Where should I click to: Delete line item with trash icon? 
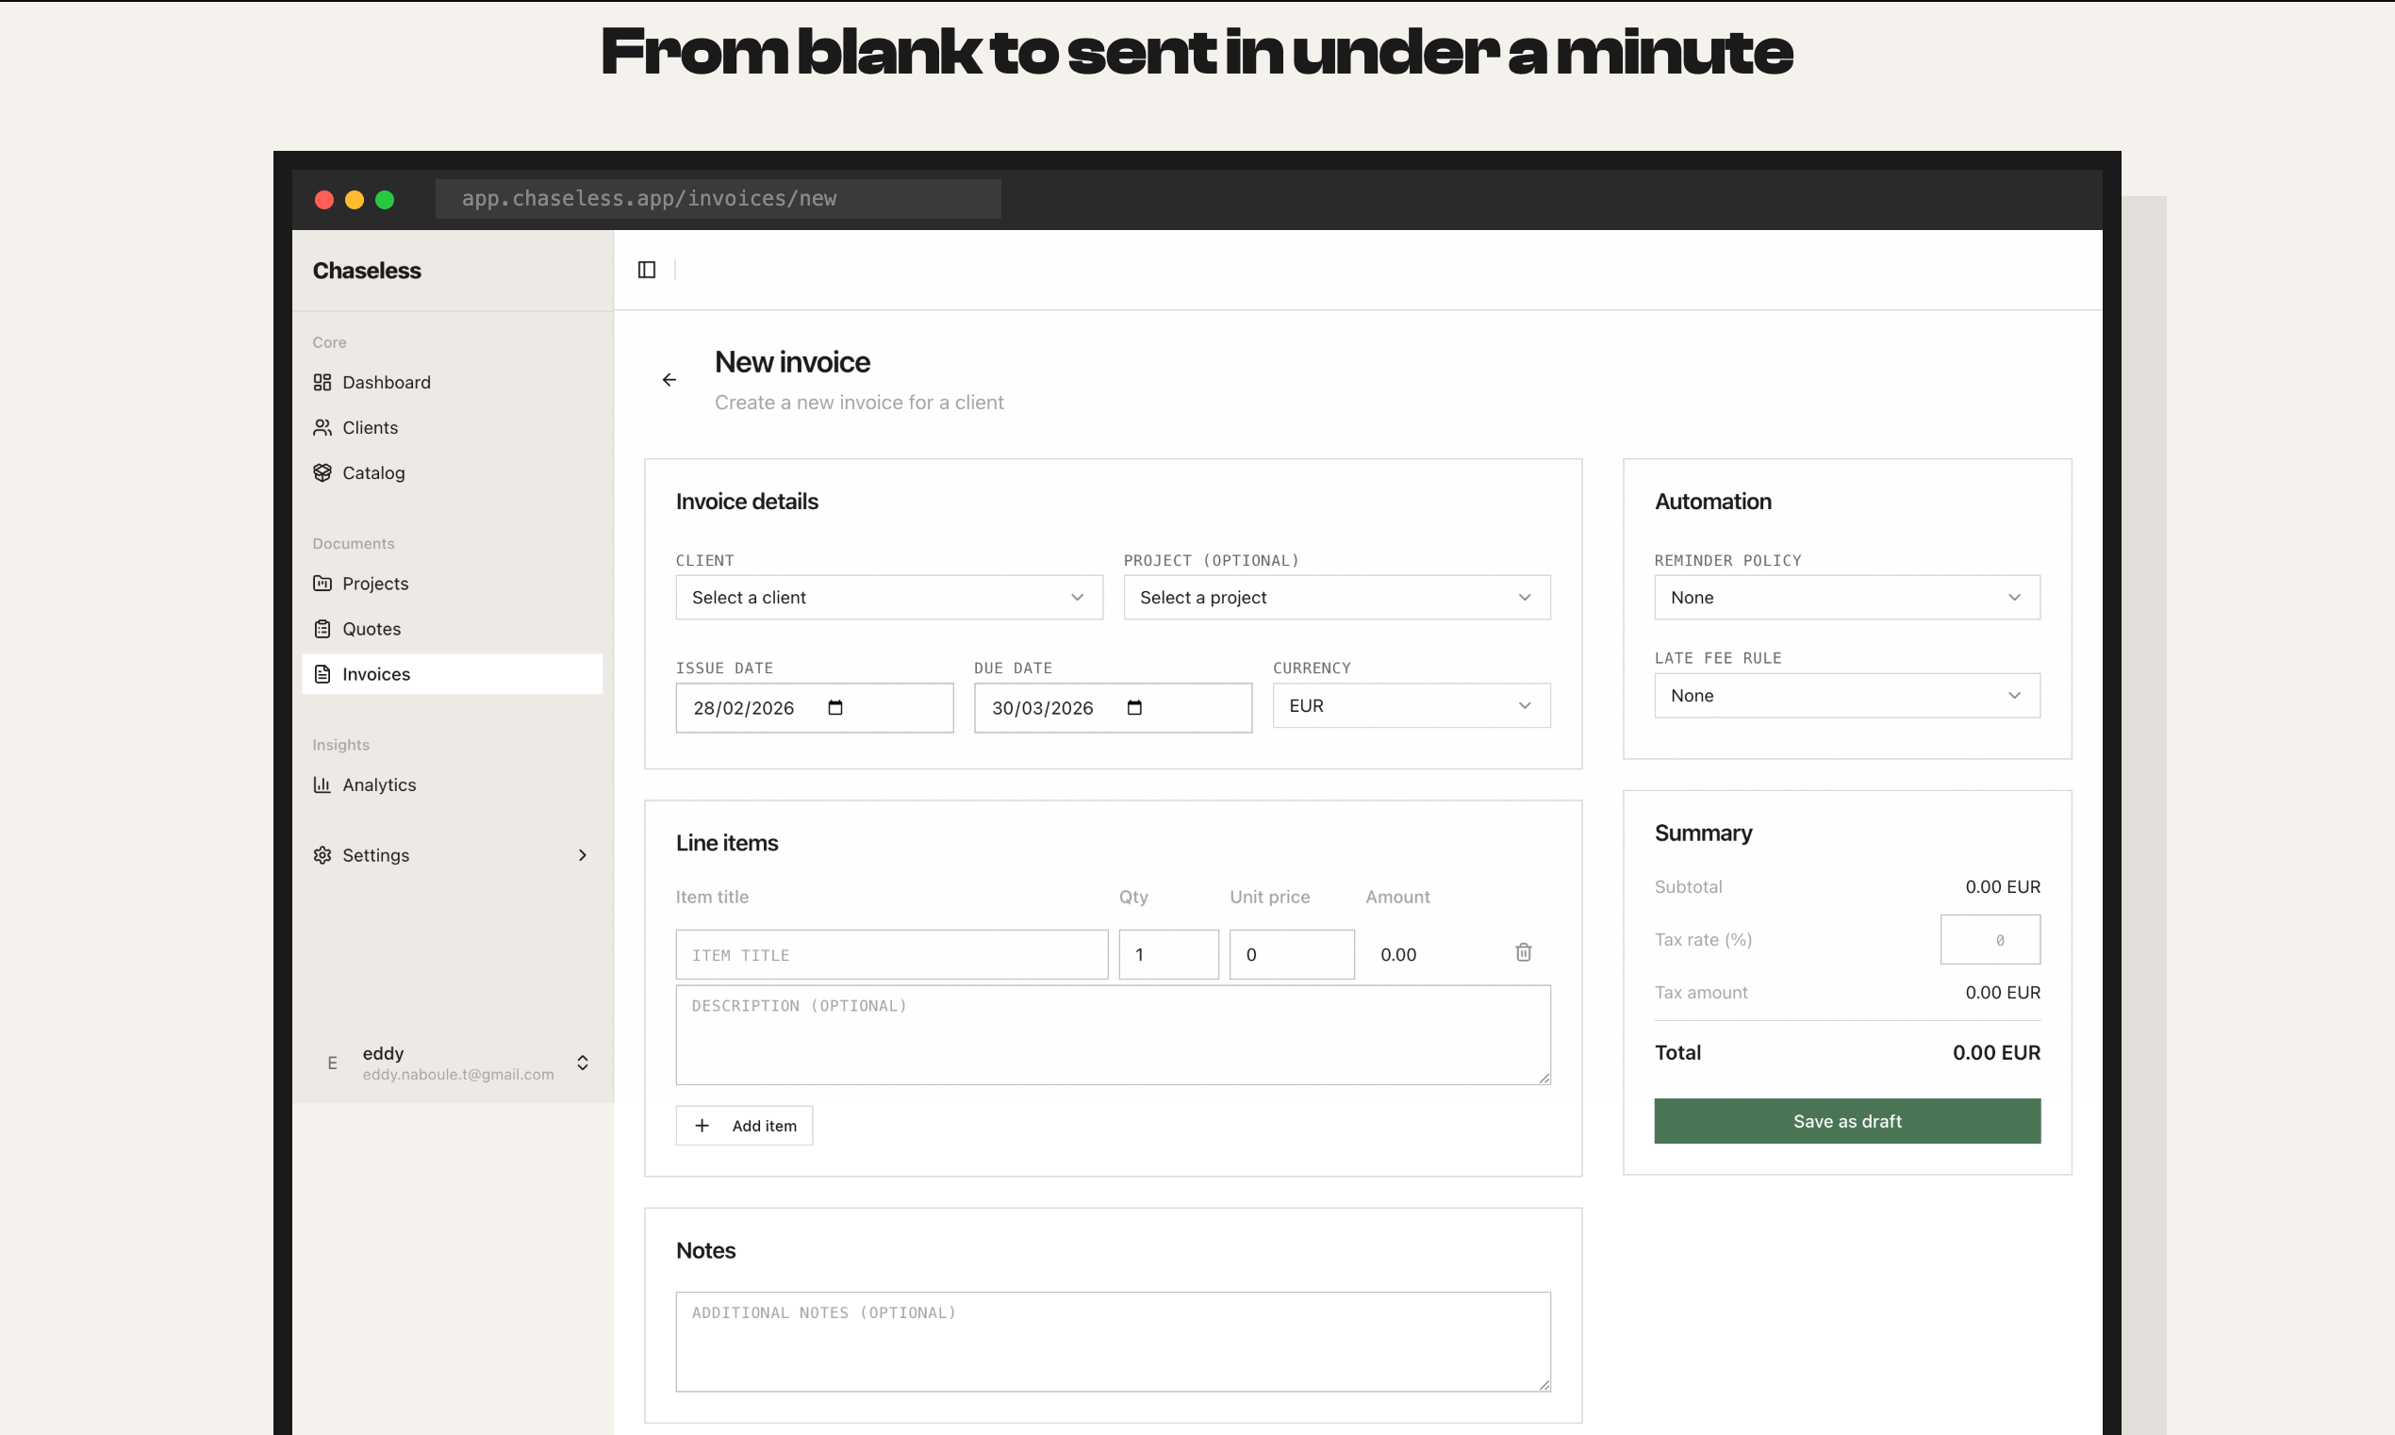pos(1523,952)
